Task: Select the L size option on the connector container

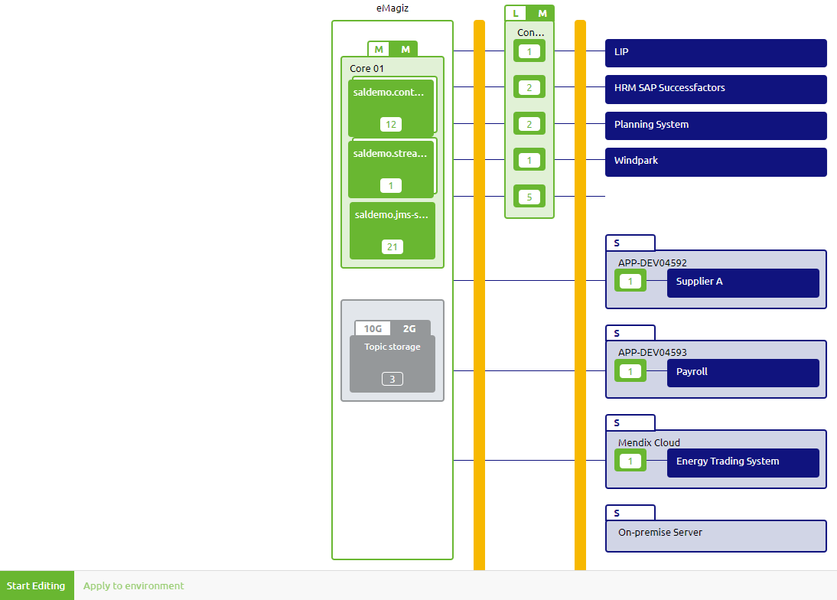Action: [516, 12]
